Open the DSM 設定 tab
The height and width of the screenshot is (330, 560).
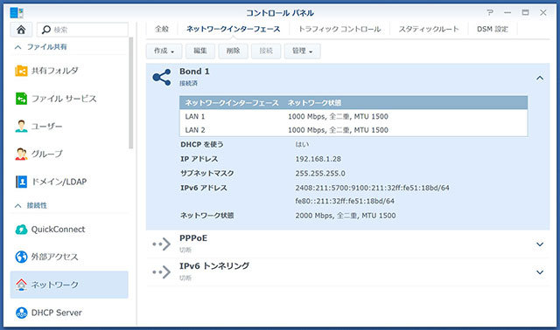[x=493, y=29]
